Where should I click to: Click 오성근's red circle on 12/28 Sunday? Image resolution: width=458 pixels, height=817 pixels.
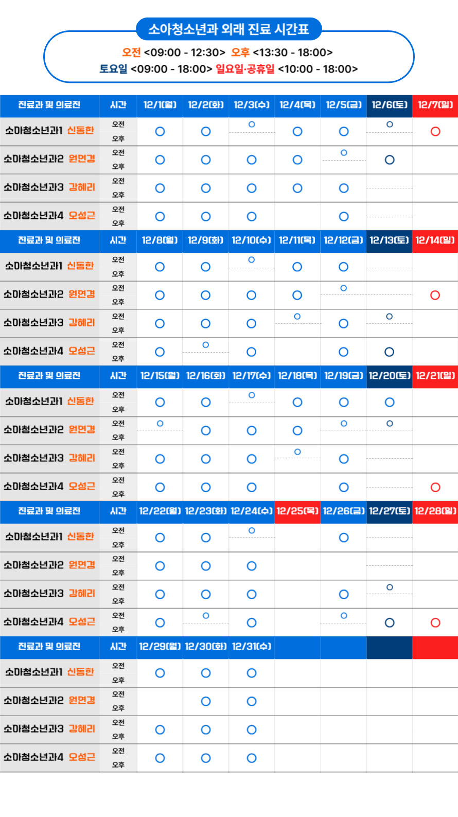tap(435, 622)
